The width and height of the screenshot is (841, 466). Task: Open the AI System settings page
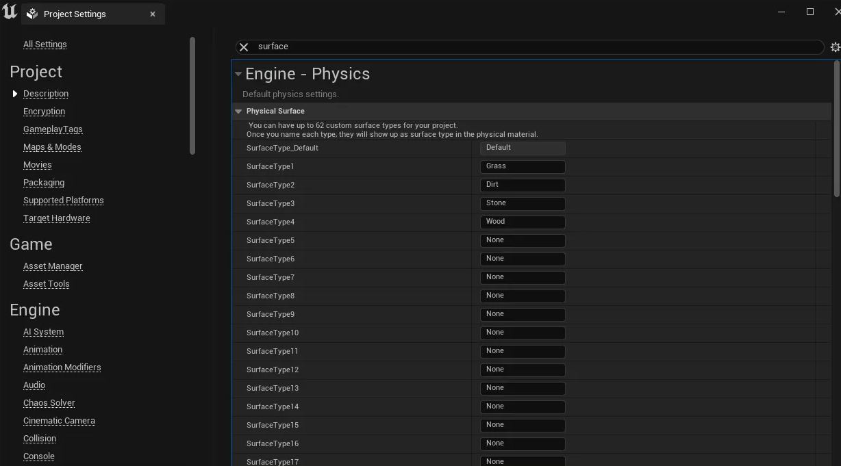click(x=43, y=331)
